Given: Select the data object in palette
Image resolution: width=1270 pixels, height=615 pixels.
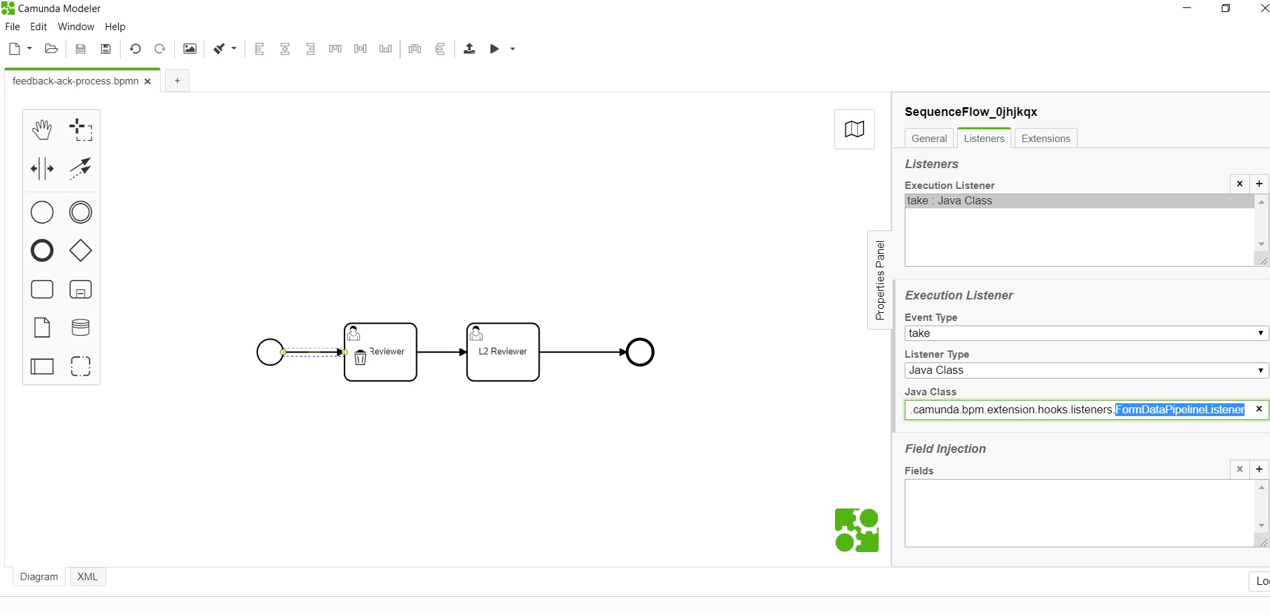Looking at the screenshot, I should 42,328.
